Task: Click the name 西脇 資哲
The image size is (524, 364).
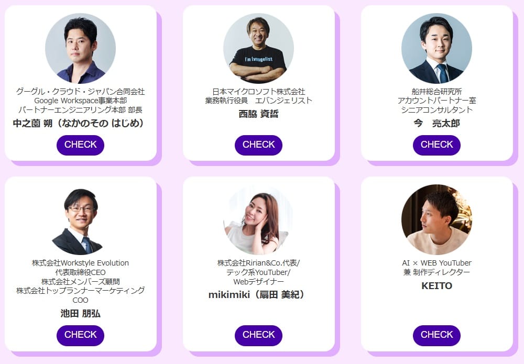Action: (x=258, y=114)
